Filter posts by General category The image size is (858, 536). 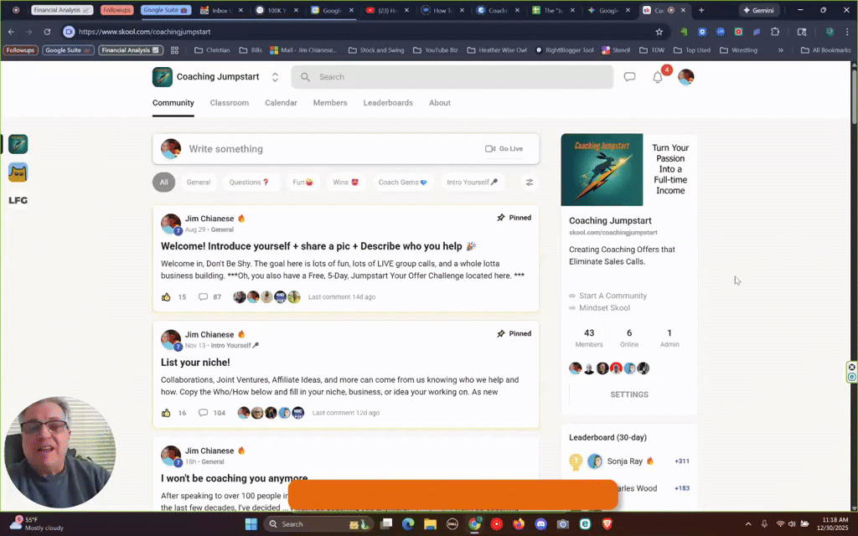pos(198,182)
